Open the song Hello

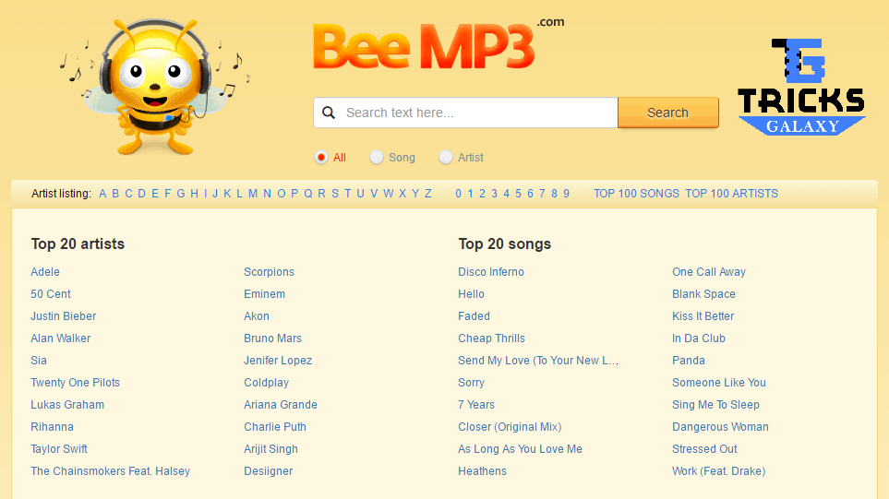point(471,294)
